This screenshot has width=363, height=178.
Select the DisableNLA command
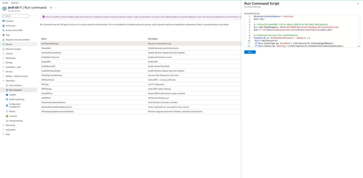[141, 48]
